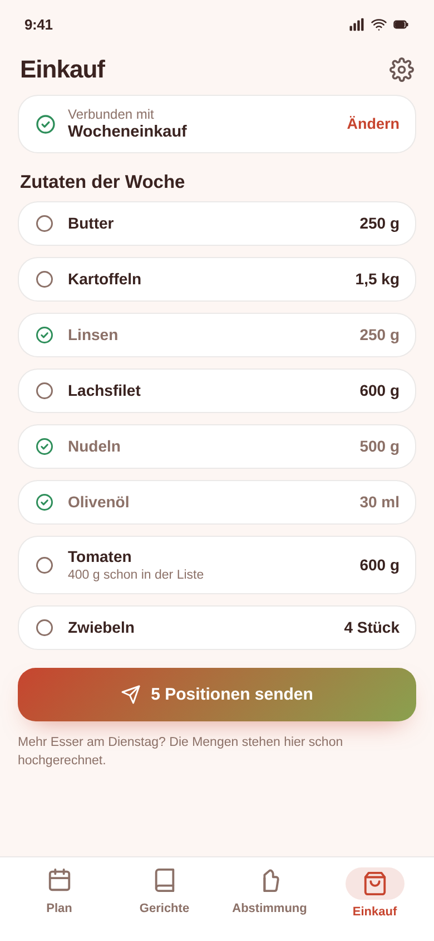Tap the green connected checkmark icon
Image resolution: width=434 pixels, height=941 pixels.
click(x=46, y=124)
